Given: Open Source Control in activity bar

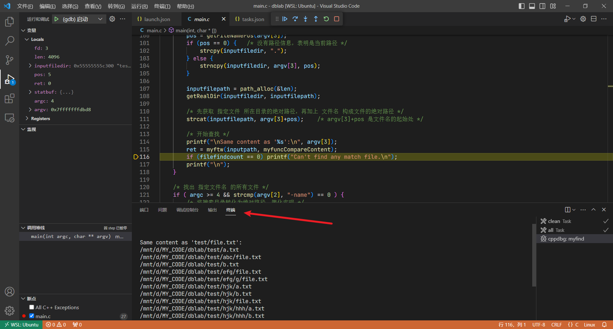Looking at the screenshot, I should click(x=10, y=60).
